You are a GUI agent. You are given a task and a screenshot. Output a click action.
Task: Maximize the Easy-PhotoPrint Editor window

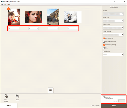119,2
